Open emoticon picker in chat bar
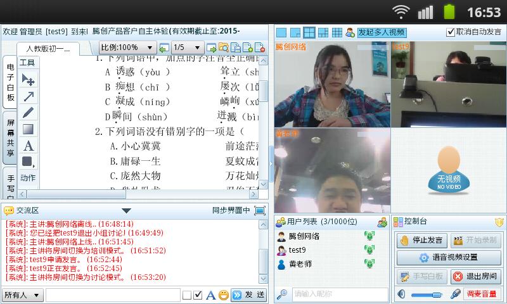 point(224,294)
